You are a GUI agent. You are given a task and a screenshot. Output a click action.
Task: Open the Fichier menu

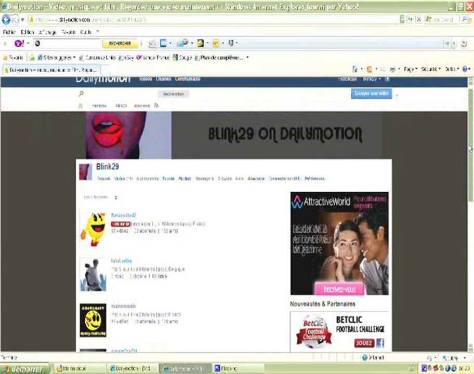click(x=9, y=32)
